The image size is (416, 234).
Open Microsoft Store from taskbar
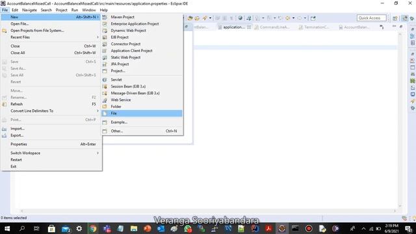pos(51,228)
